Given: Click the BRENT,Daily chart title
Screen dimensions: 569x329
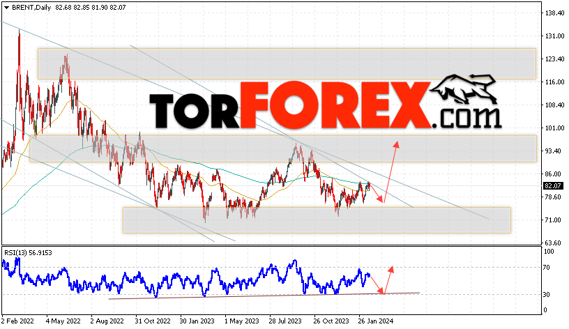Looking at the screenshot, I should pos(31,7).
